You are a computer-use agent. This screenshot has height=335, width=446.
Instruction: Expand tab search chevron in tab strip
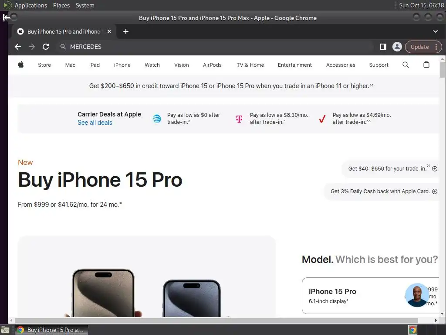pyautogui.click(x=436, y=31)
